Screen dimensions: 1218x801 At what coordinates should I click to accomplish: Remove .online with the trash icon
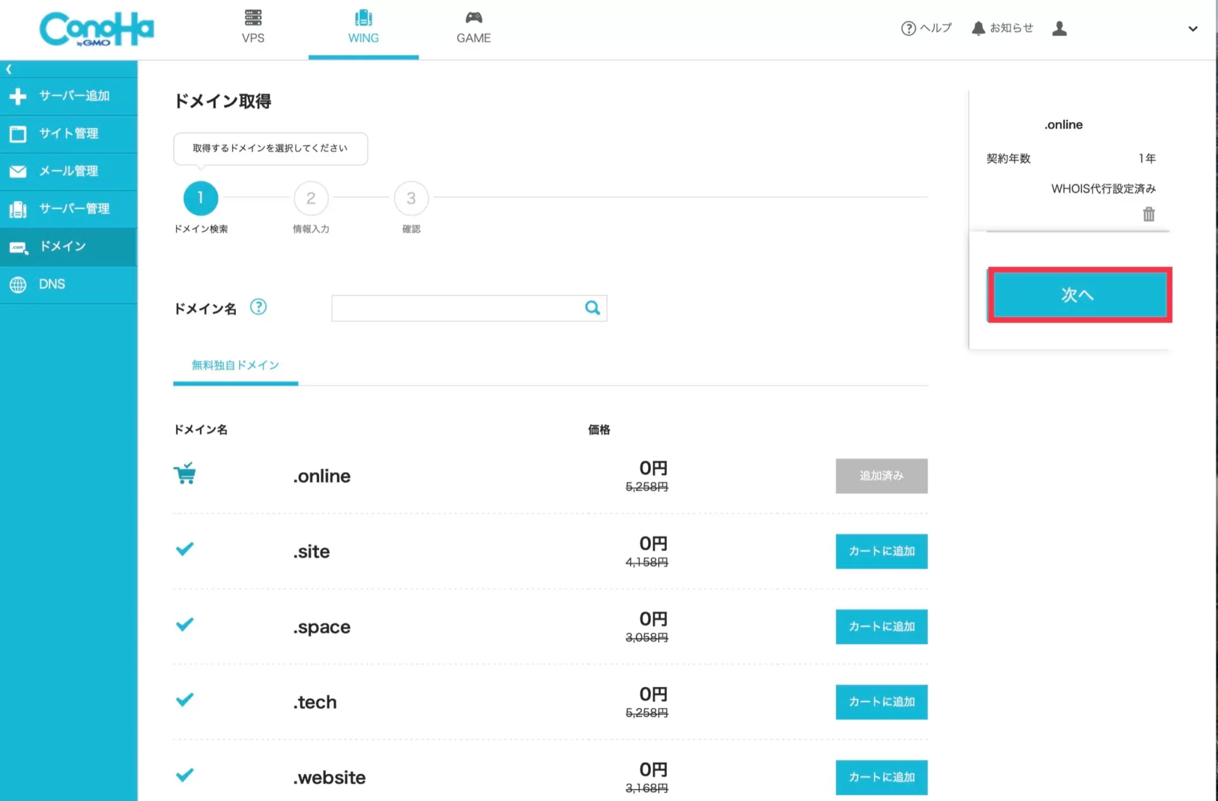(x=1149, y=214)
